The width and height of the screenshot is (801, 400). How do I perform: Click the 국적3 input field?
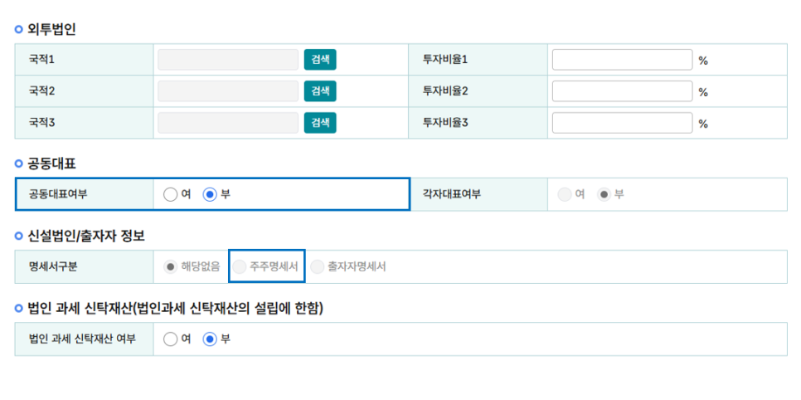228,123
